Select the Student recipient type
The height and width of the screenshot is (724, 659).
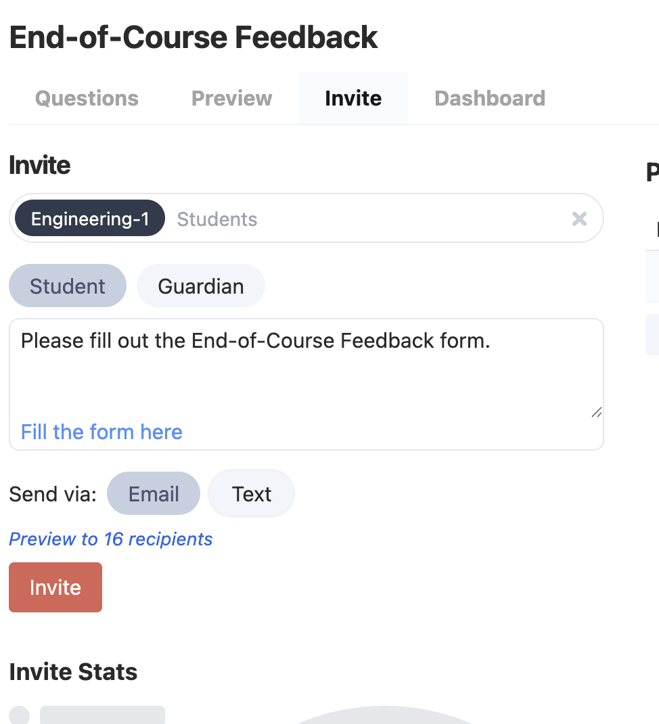point(68,286)
